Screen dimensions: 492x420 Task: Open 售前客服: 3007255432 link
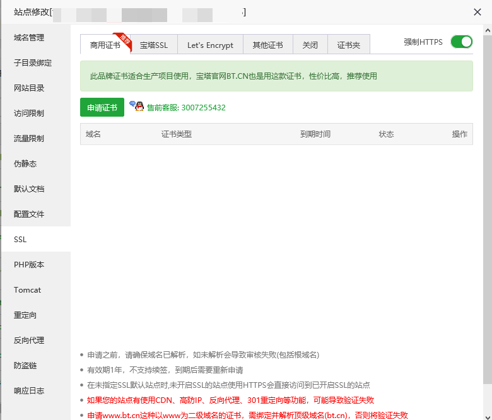(x=186, y=108)
